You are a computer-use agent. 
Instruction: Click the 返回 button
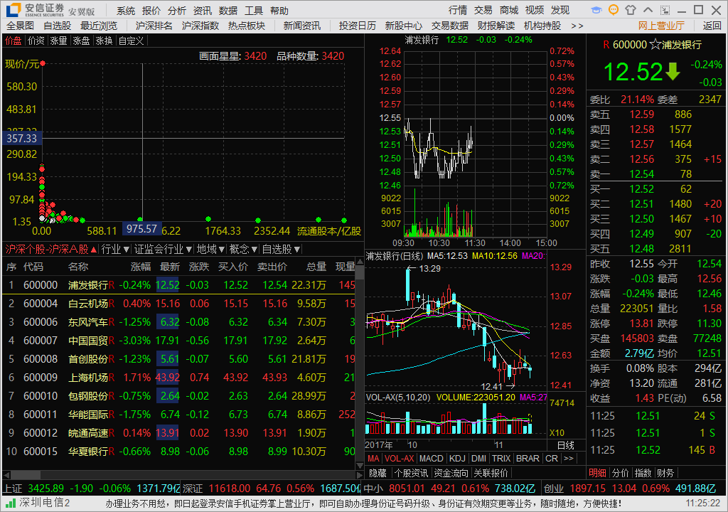712,26
